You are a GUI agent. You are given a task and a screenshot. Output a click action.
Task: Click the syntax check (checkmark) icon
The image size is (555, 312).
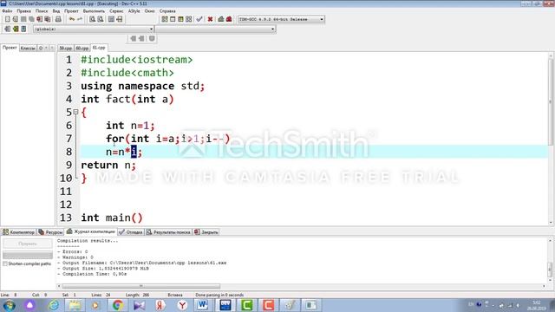(199, 19)
